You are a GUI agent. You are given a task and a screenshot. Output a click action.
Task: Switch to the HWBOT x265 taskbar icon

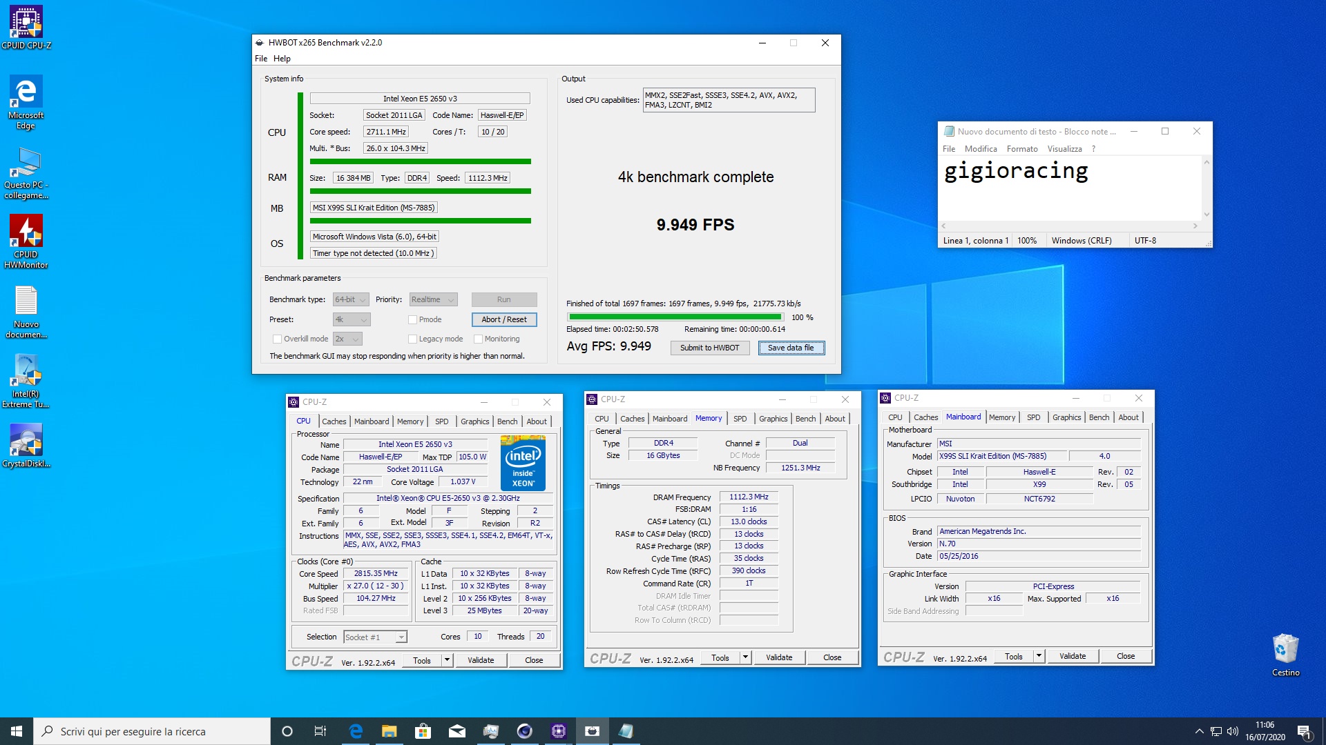coord(593,731)
